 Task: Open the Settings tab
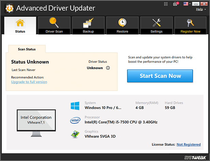point(156,25)
